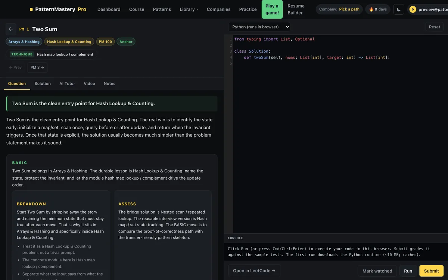Open the flame streak days indicator
The height and width of the screenshot is (280, 448).
click(378, 9)
